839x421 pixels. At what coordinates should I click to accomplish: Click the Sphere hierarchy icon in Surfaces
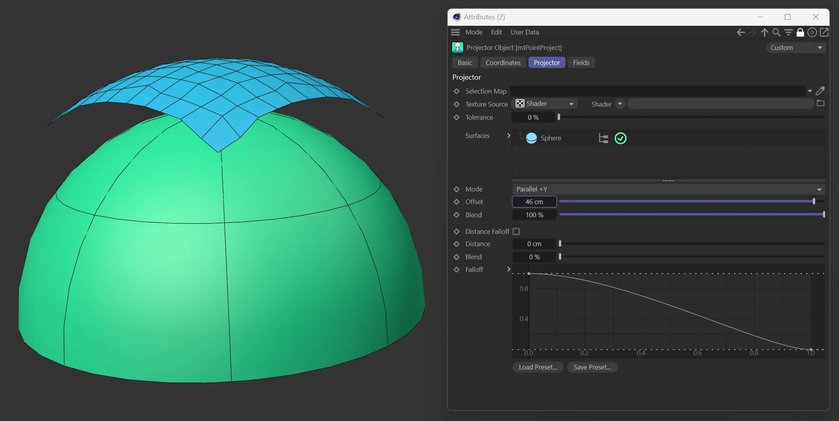(x=603, y=138)
